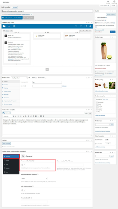Viewport: 118px width, 209px height.
Task: Click the Preview Changes button
Action: [x=111, y=14]
